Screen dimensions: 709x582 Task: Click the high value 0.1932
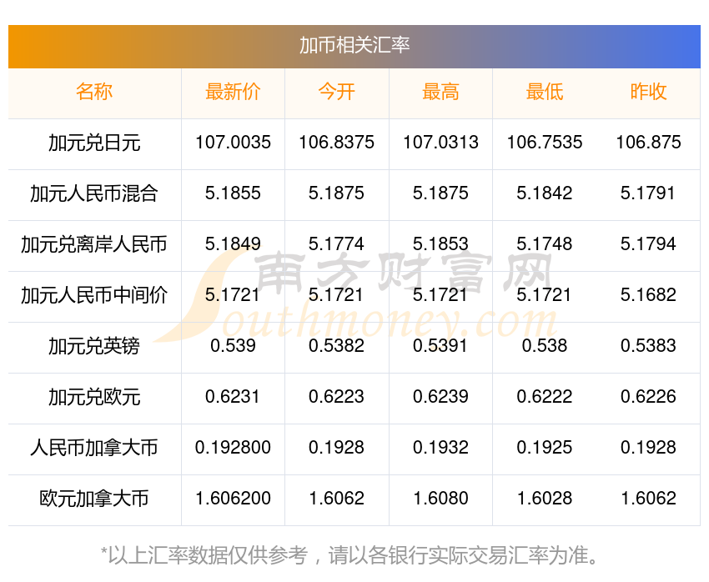coord(440,448)
